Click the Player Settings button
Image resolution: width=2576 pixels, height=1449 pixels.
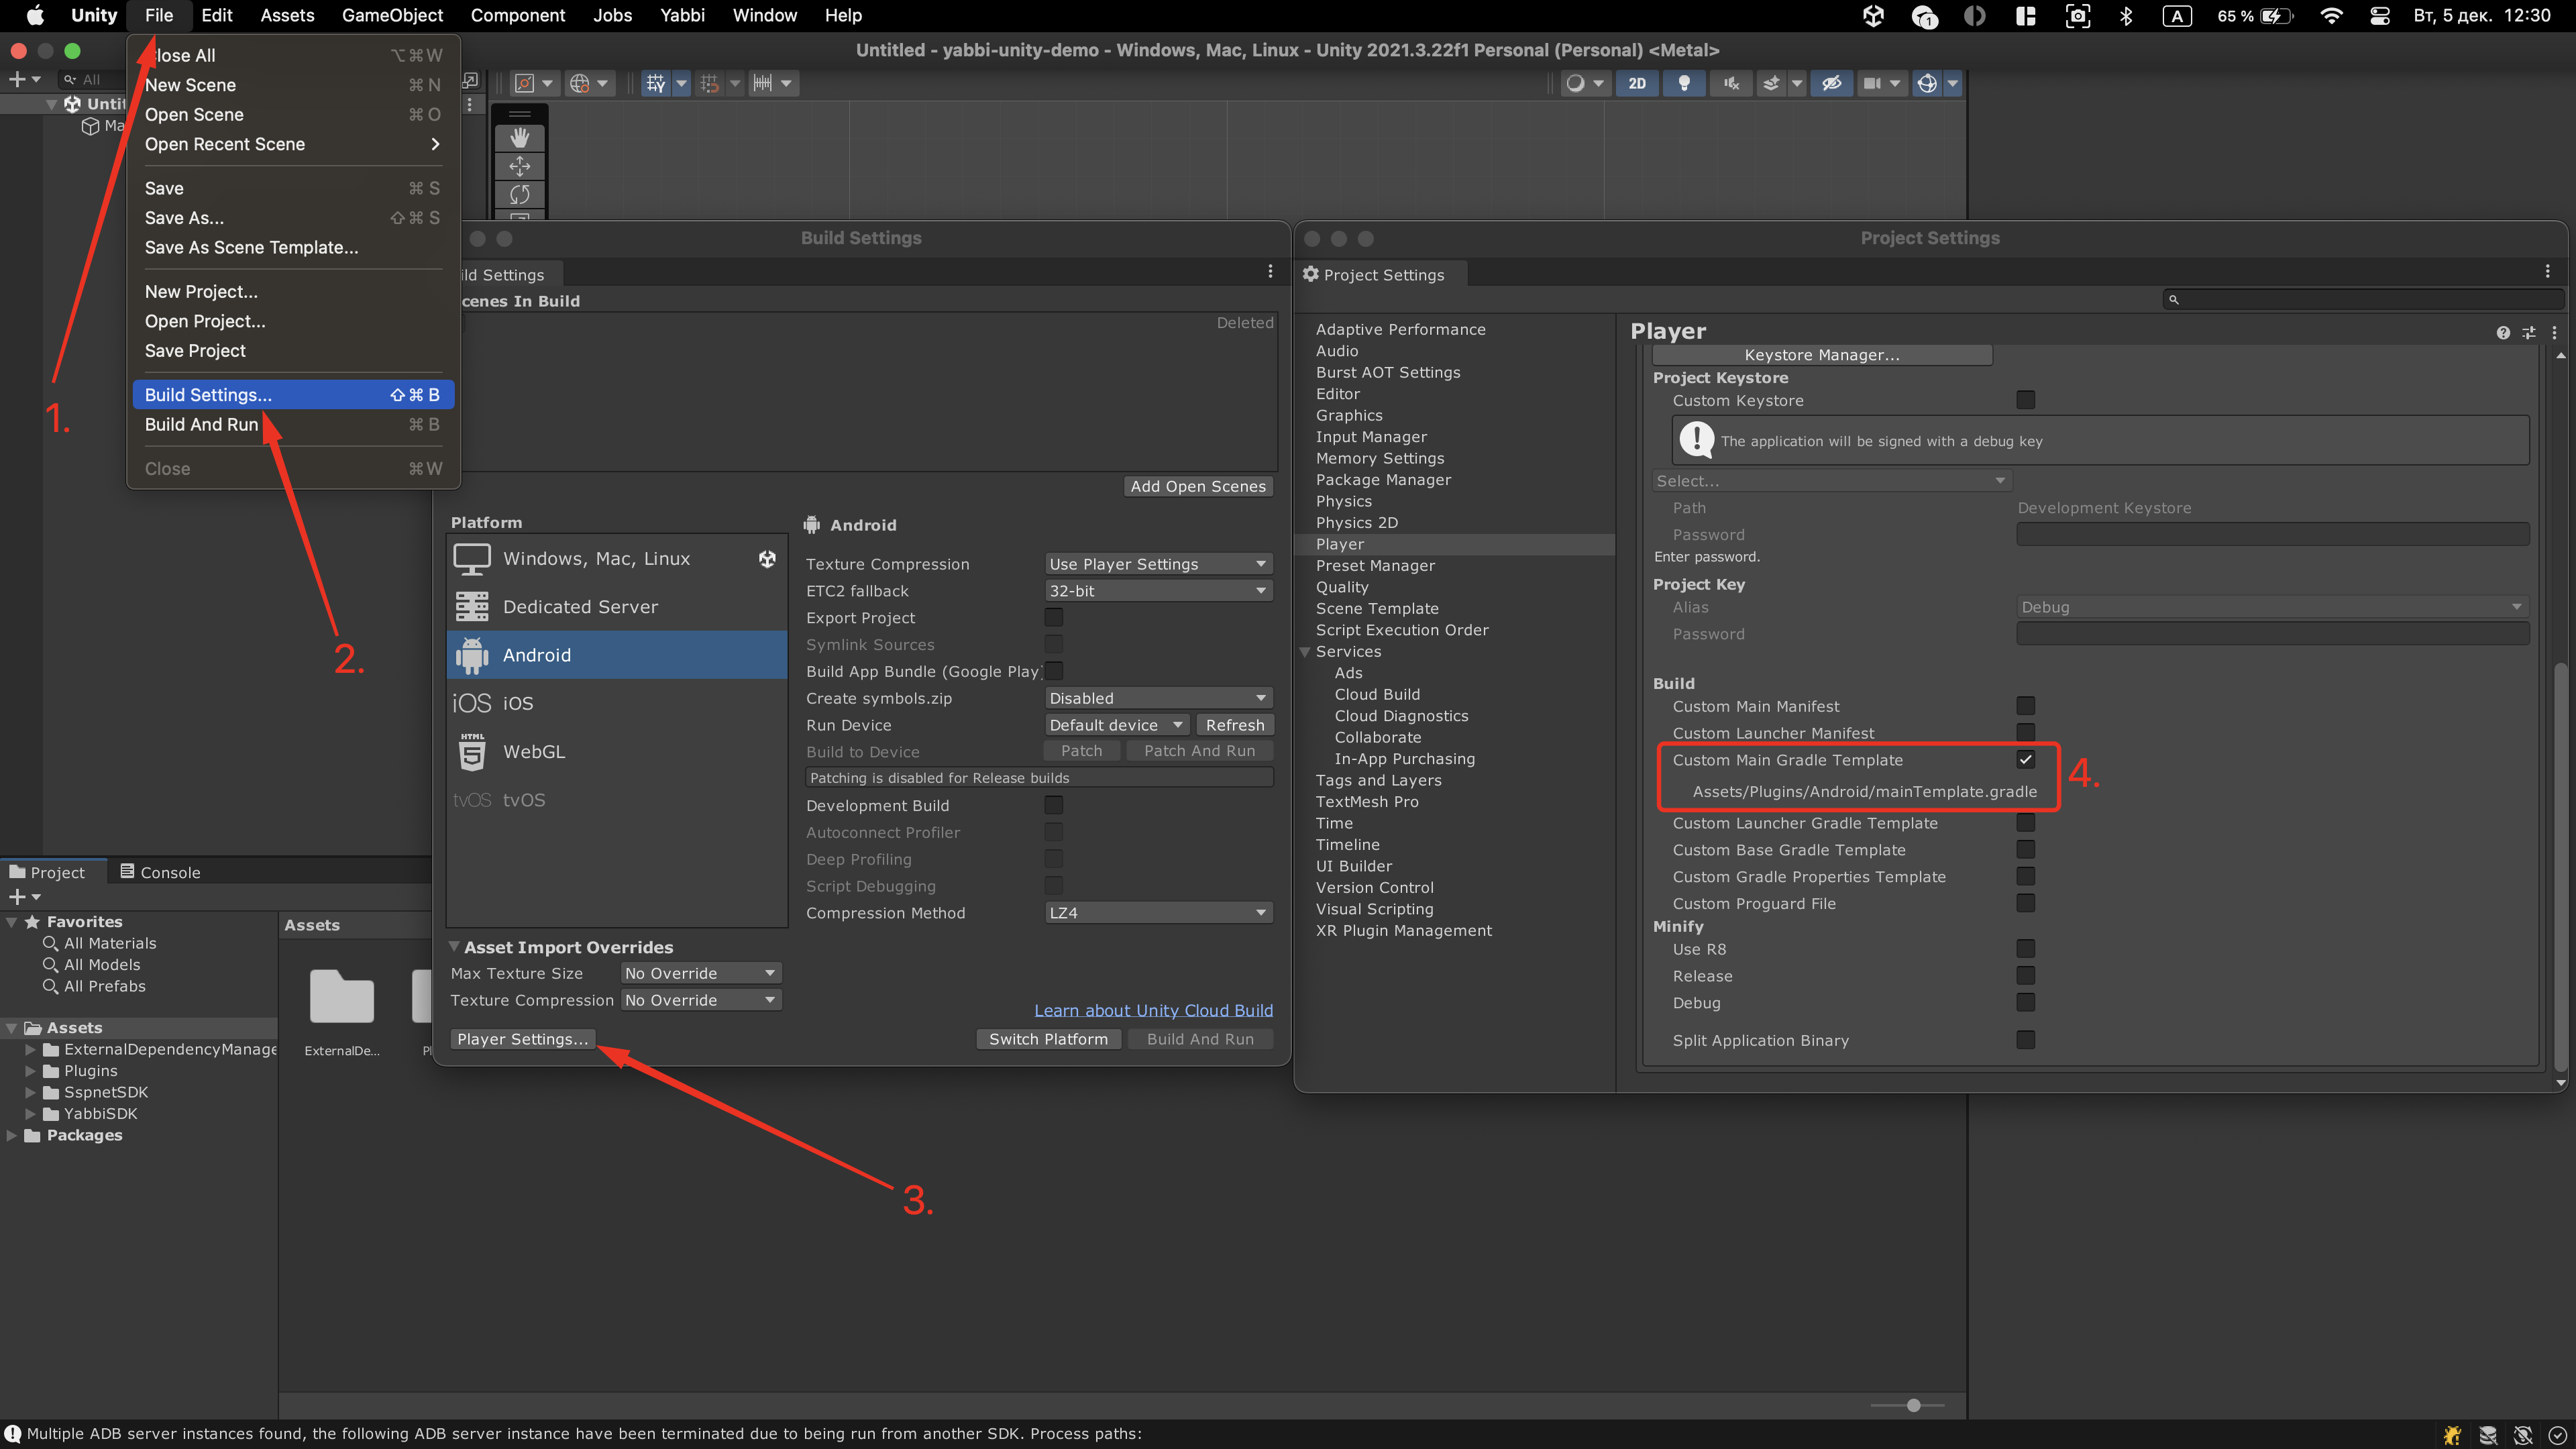tap(522, 1039)
